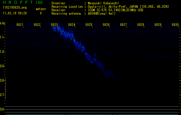Click frequency axis label 1.0
Image resolution: width=181 pixels, height=115 pixels.
2,52
